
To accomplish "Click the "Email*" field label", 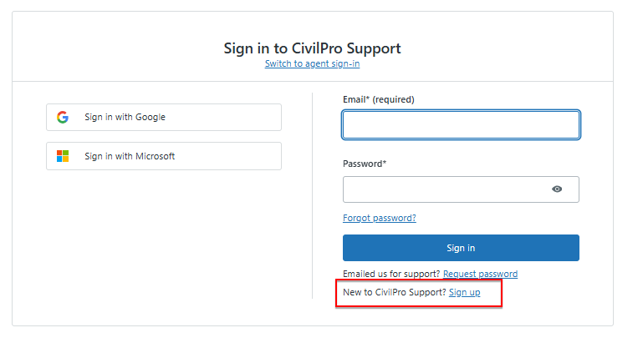I will click(356, 100).
